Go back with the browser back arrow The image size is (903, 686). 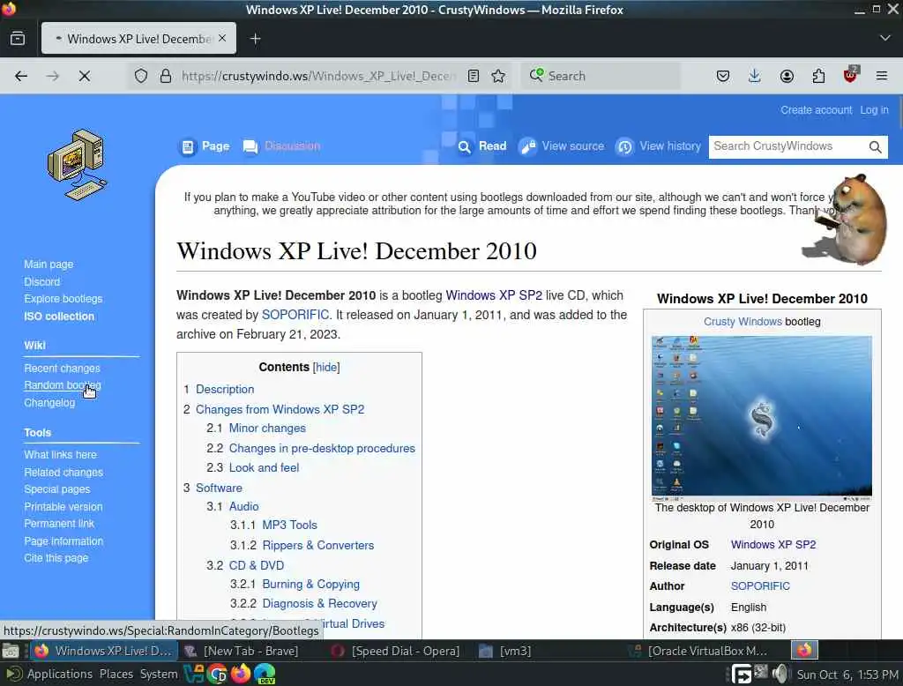point(21,76)
